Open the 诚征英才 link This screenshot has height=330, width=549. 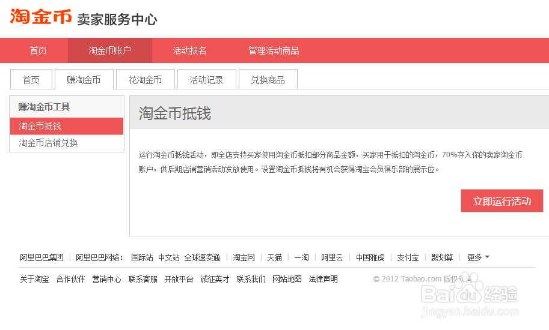[215, 279]
